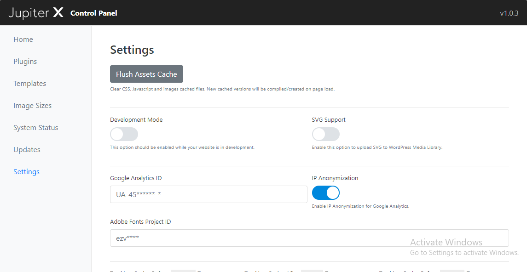Viewport: 527px width, 272px height.
Task: View the System Status page
Action: coord(35,128)
